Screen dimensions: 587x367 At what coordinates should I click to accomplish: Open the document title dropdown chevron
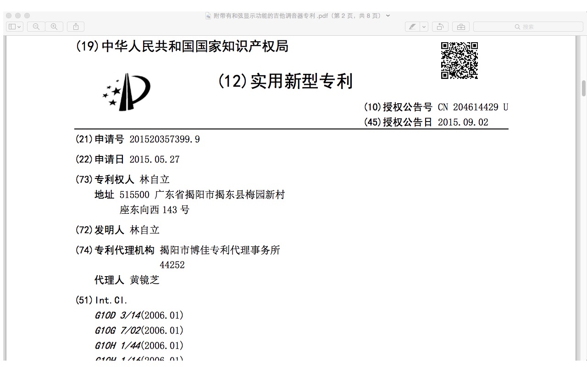coord(388,16)
